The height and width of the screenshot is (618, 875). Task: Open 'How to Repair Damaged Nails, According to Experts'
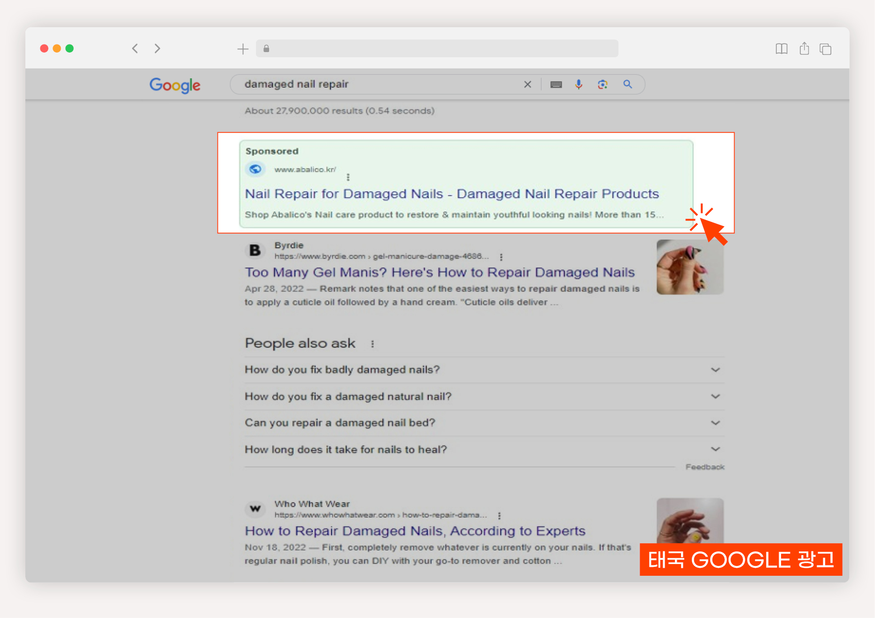point(415,531)
